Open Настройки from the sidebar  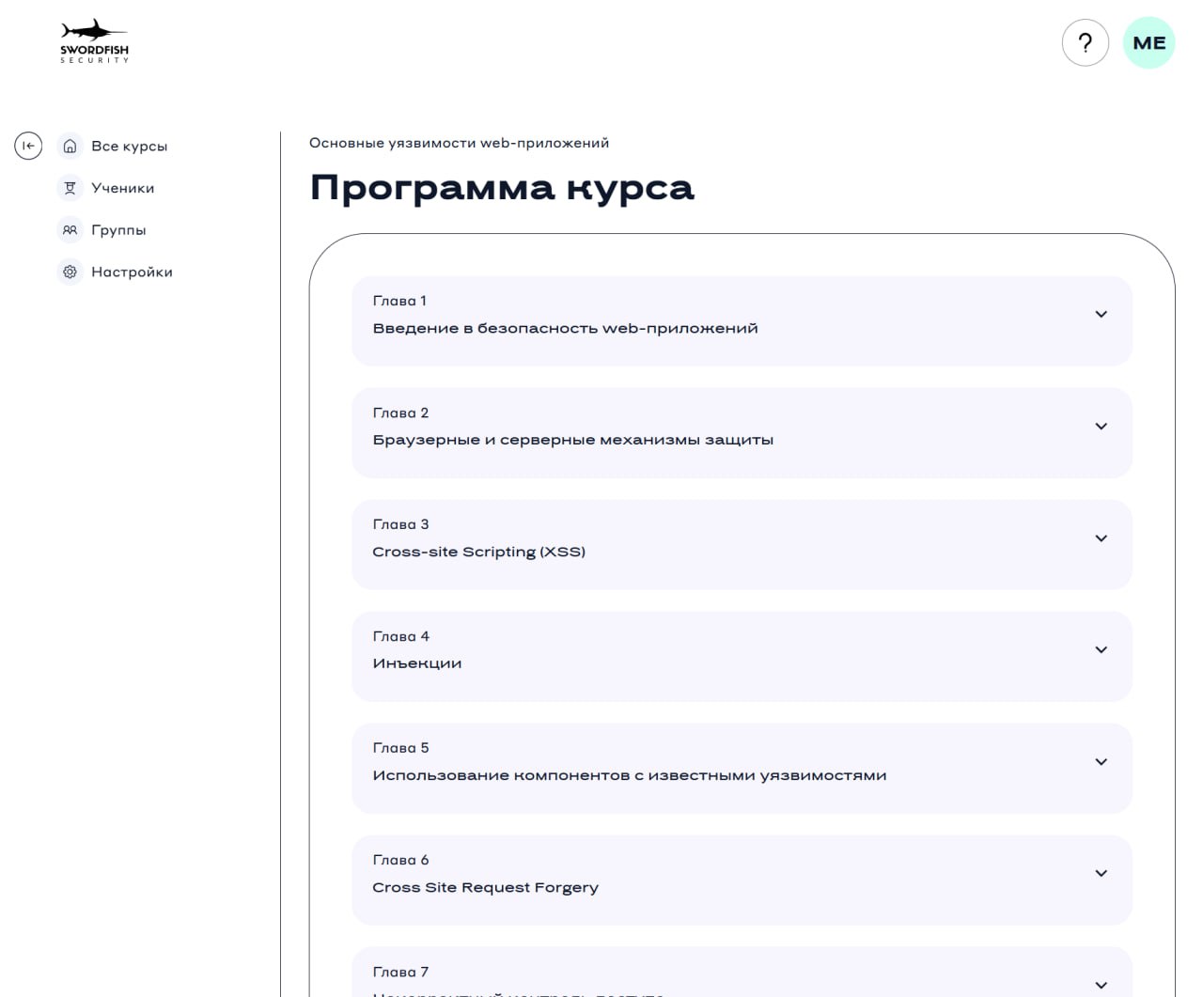tap(132, 272)
